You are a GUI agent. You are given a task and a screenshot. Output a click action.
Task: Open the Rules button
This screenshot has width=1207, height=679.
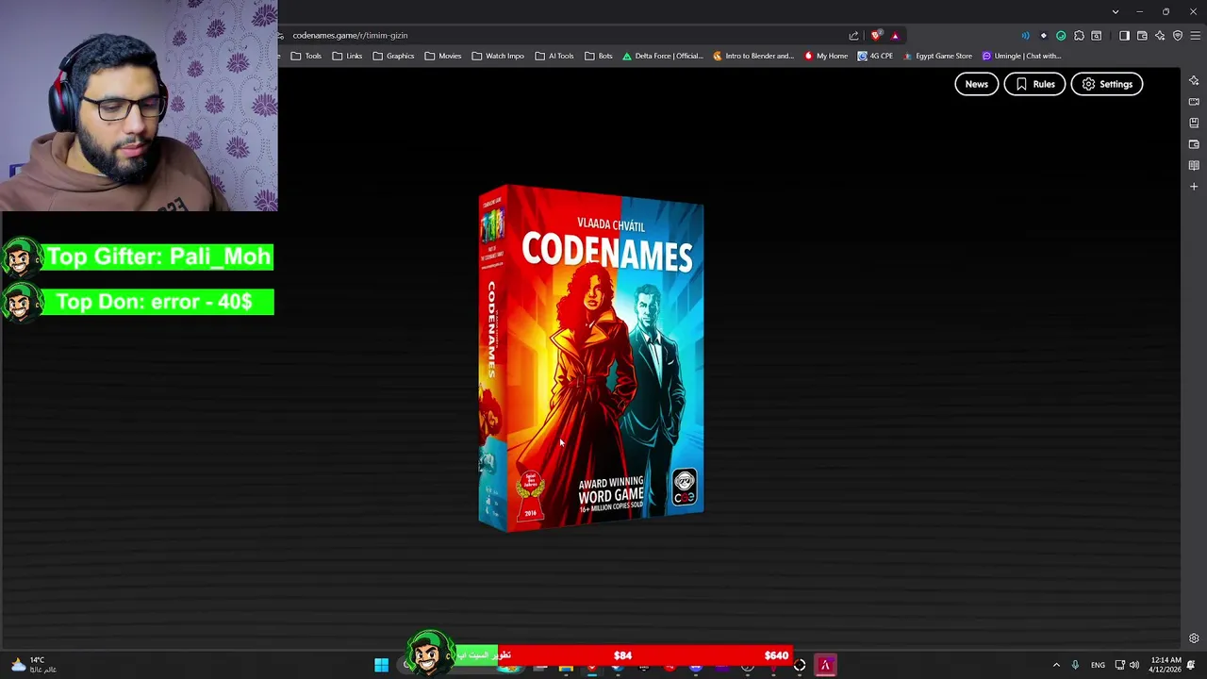1034,84
